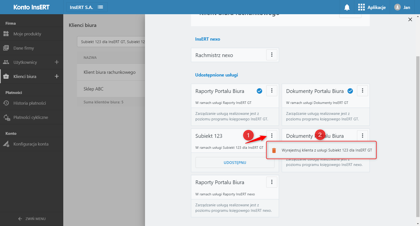Open three-dot menu for Rachmistrz nexo
The height and width of the screenshot is (226, 420).
point(272,55)
